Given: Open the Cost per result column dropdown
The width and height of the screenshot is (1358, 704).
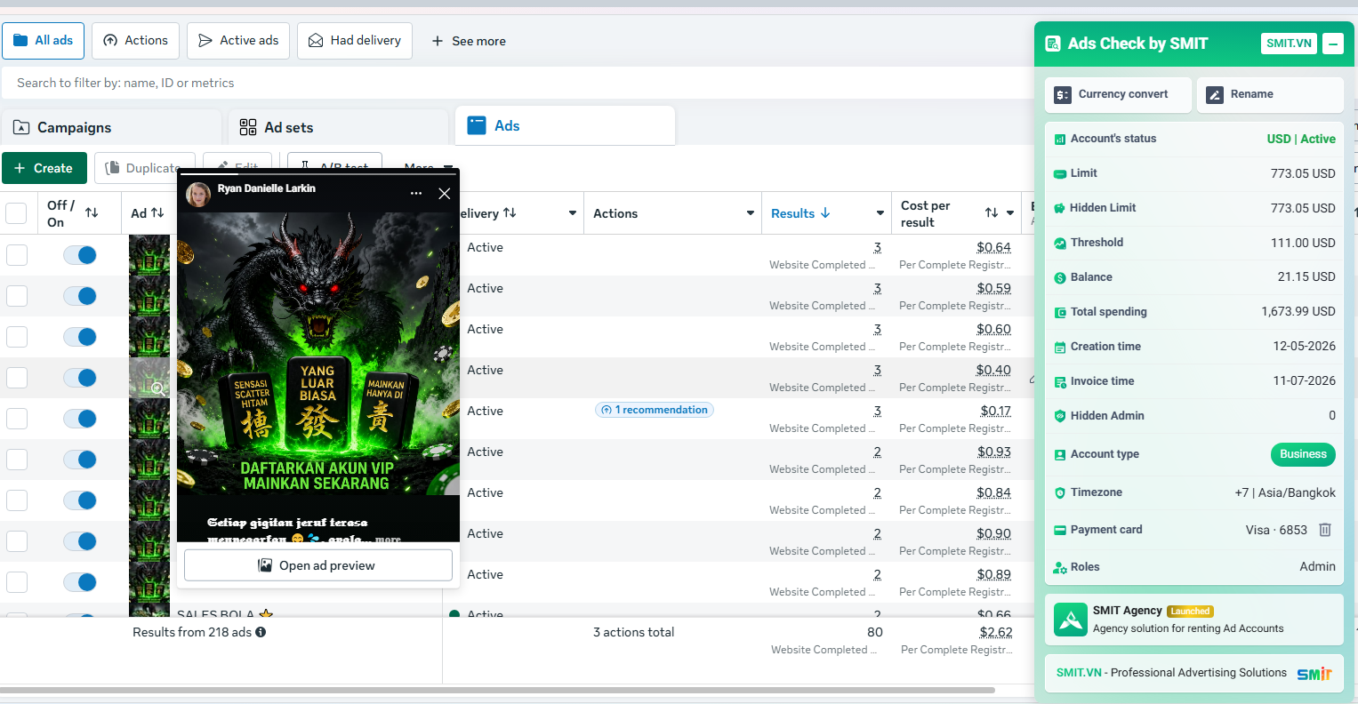Looking at the screenshot, I should (1010, 213).
